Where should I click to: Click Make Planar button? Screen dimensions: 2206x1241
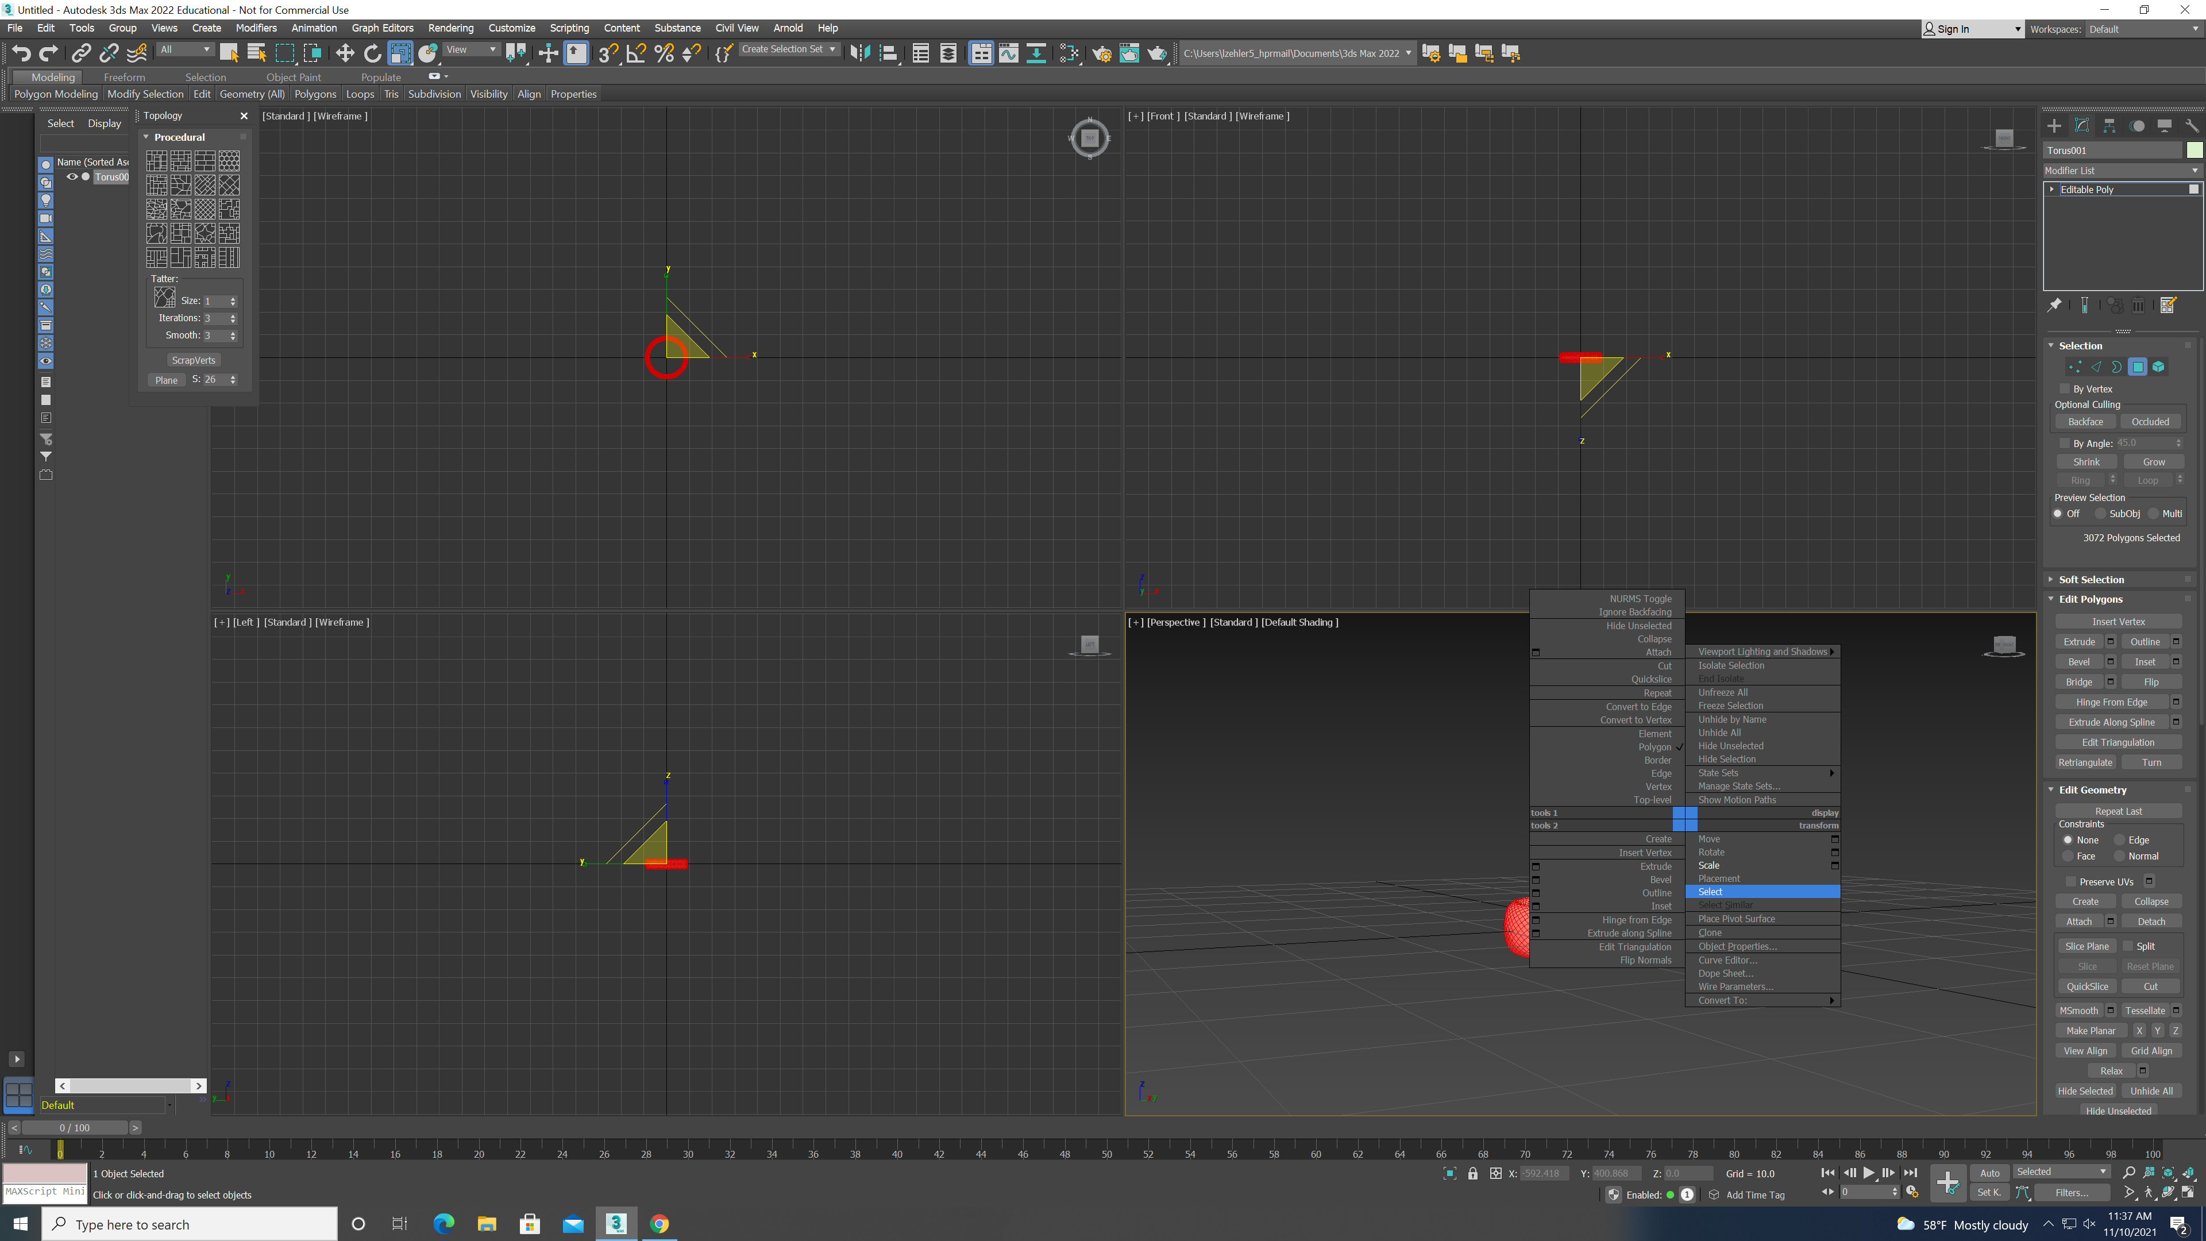coord(2091,1031)
